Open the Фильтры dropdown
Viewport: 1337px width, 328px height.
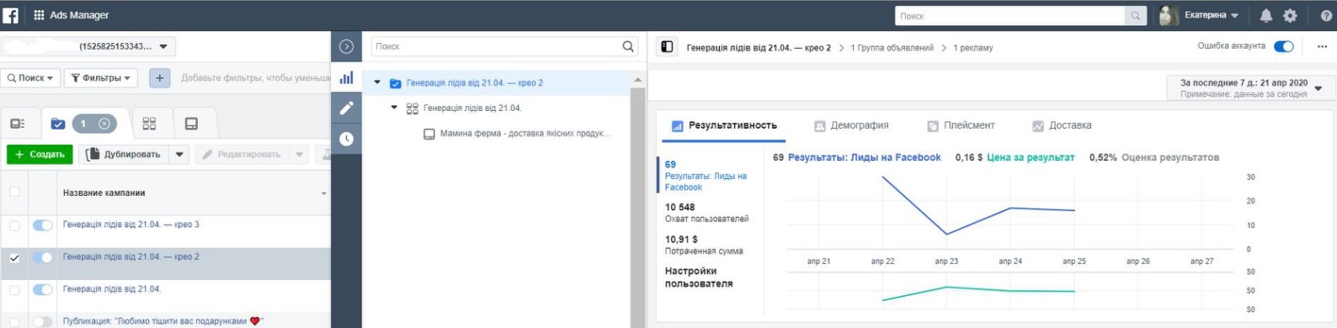101,78
